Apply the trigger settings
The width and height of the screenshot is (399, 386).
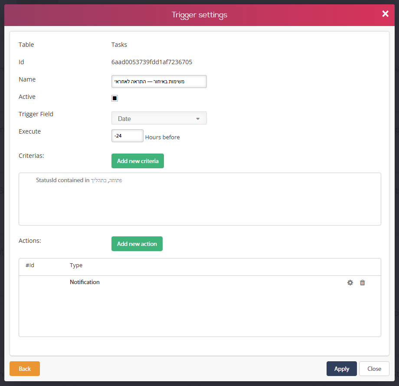tap(341, 369)
